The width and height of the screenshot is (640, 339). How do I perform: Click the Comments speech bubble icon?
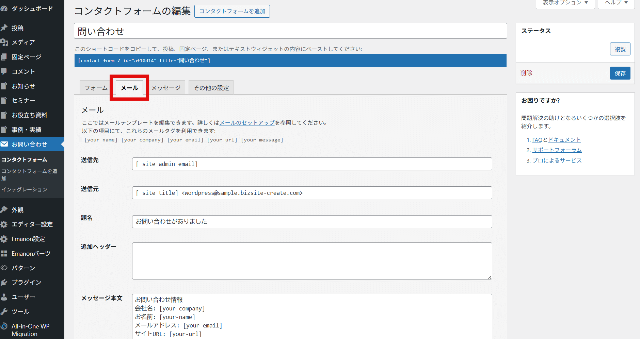(4, 71)
